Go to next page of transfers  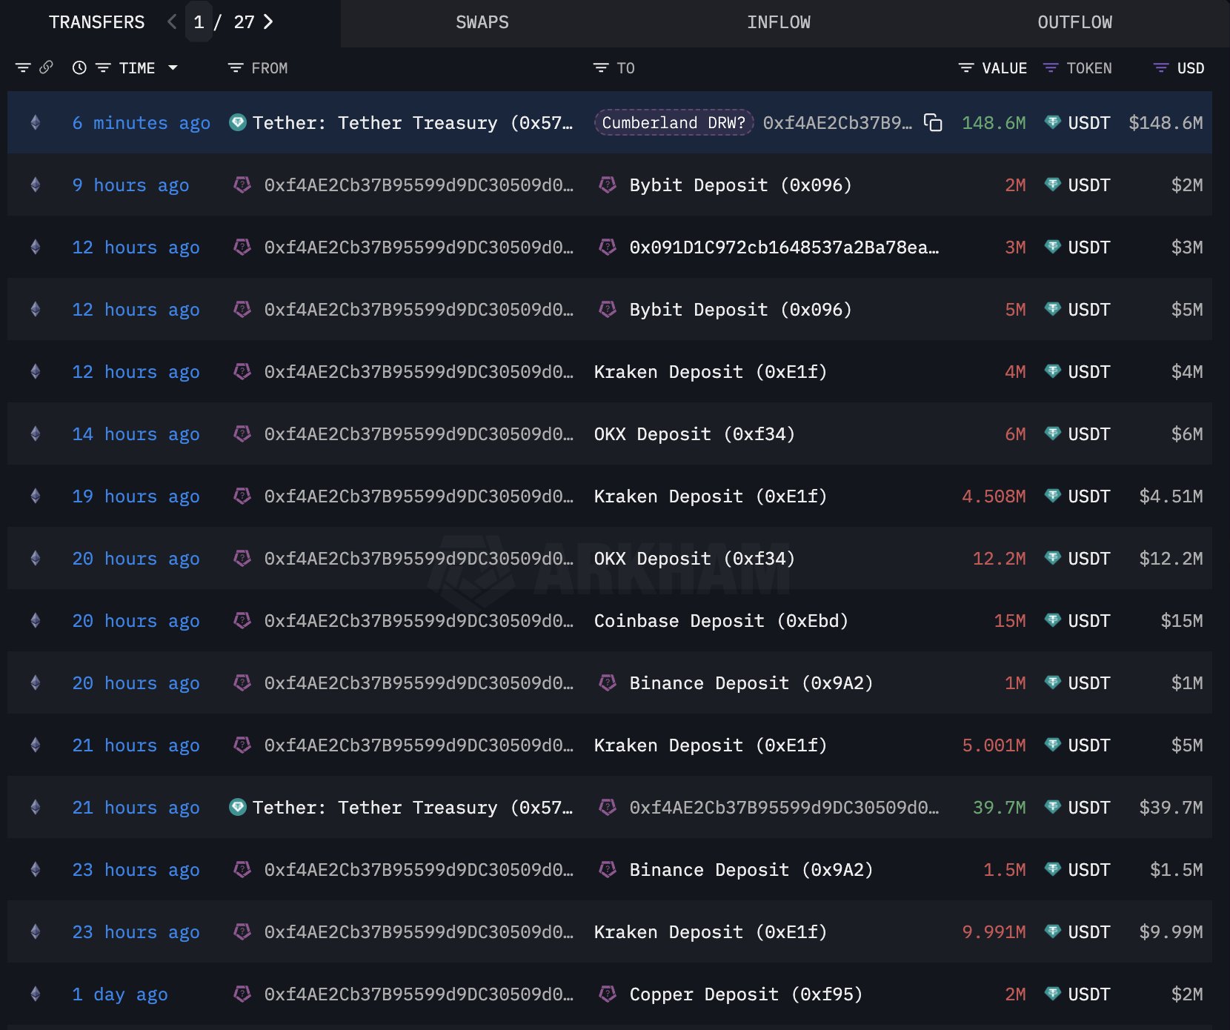pyautogui.click(x=268, y=22)
